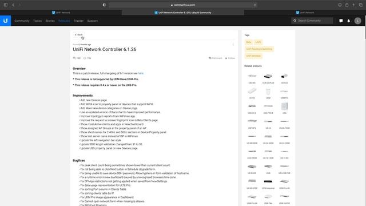The width and height of the screenshot is (366, 206).
Task: Select the UniFi Wireless tag
Action: click(x=253, y=56)
